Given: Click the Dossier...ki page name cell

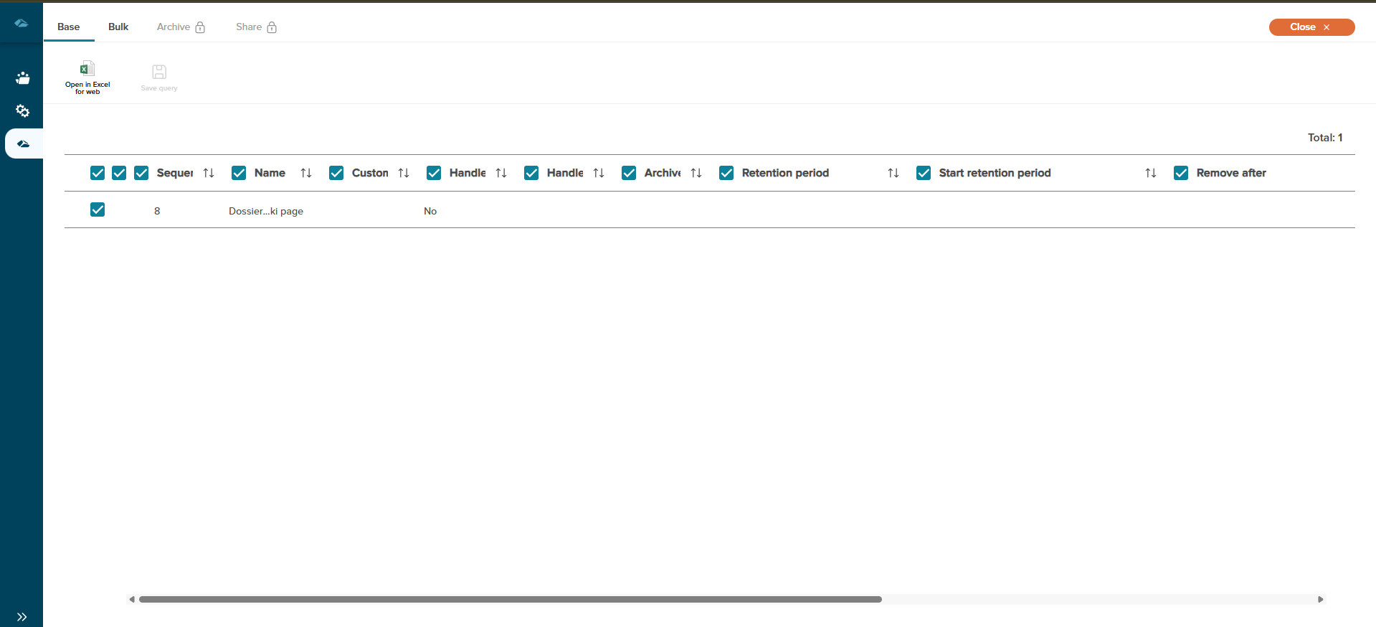Looking at the screenshot, I should [x=266, y=211].
